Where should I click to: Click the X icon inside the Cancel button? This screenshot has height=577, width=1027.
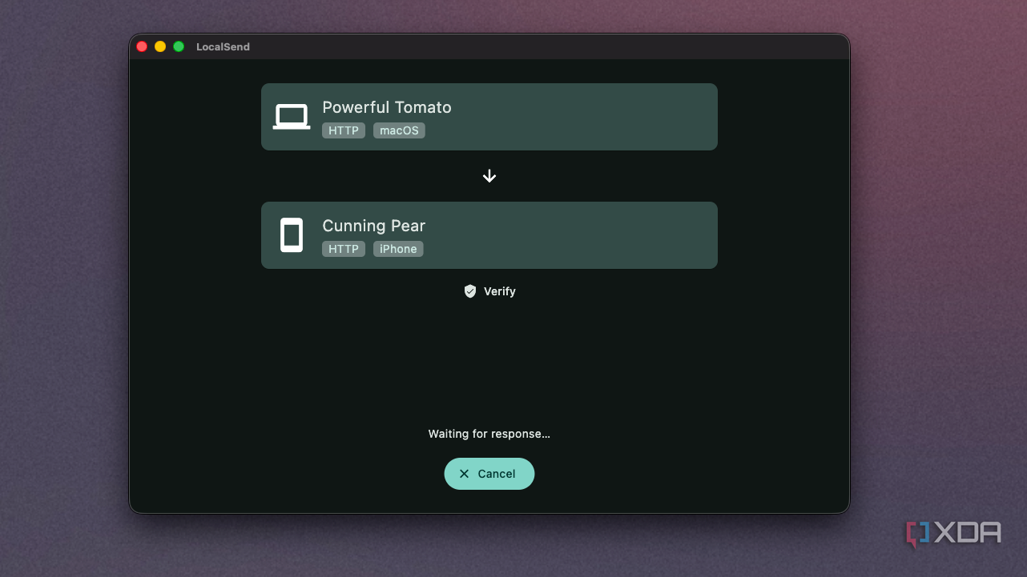464,474
